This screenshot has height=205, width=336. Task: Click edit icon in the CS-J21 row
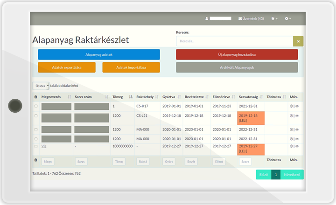(x=292, y=115)
